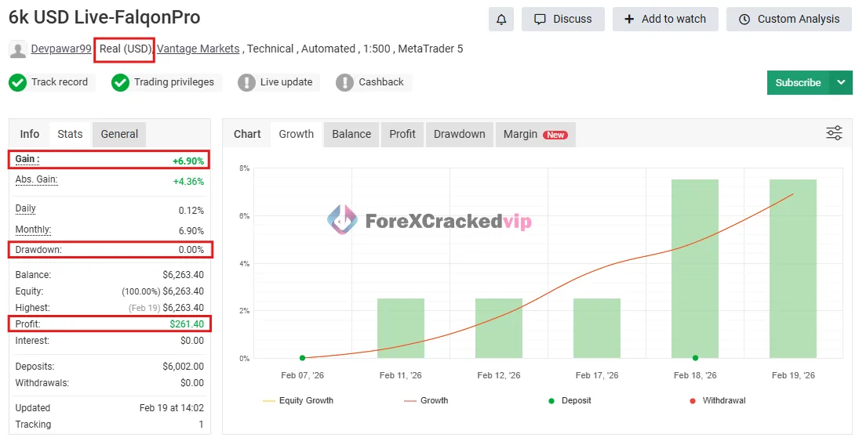859x441 pixels.
Task: Open chart settings sliders icon
Action: coord(834,133)
